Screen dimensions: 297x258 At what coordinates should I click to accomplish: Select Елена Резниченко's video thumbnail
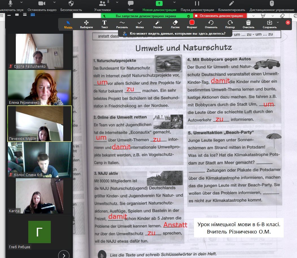pos(39,88)
